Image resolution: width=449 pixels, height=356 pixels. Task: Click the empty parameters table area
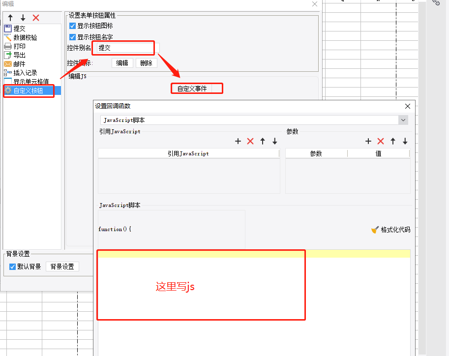(x=348, y=176)
